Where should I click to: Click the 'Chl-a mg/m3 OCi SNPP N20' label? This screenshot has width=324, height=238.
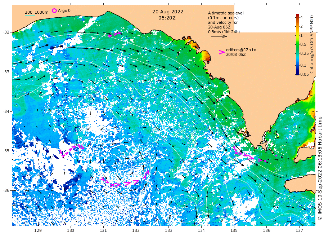click(x=312, y=44)
